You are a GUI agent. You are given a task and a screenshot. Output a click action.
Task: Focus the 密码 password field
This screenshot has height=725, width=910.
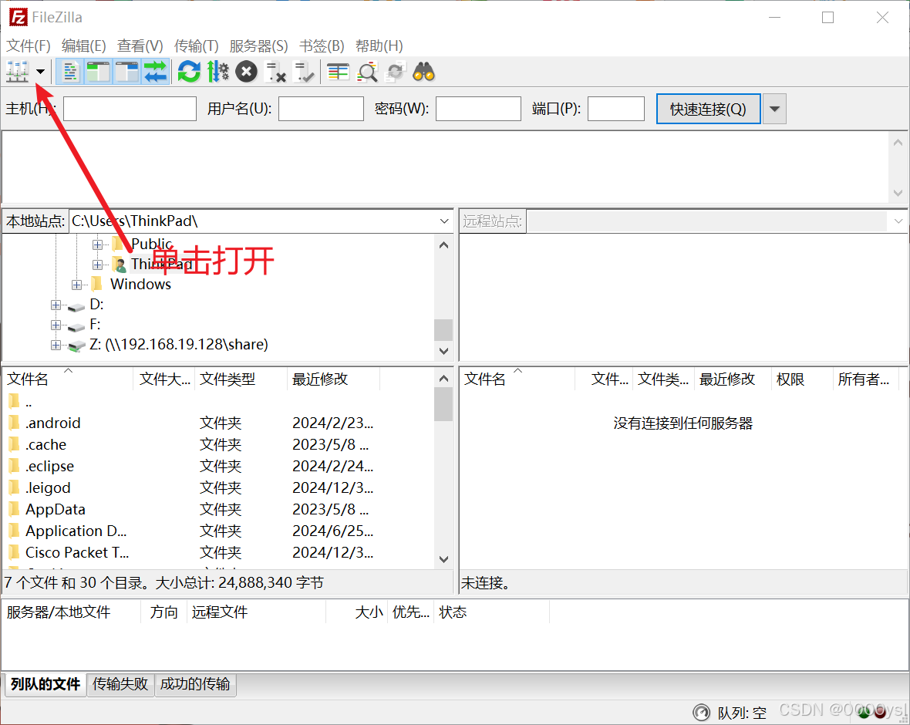coord(478,109)
